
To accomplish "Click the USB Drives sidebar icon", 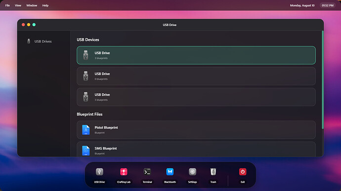I will [x=29, y=41].
